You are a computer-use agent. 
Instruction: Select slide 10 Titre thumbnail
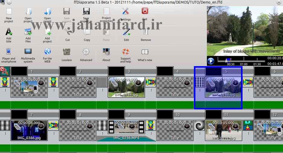(175, 130)
